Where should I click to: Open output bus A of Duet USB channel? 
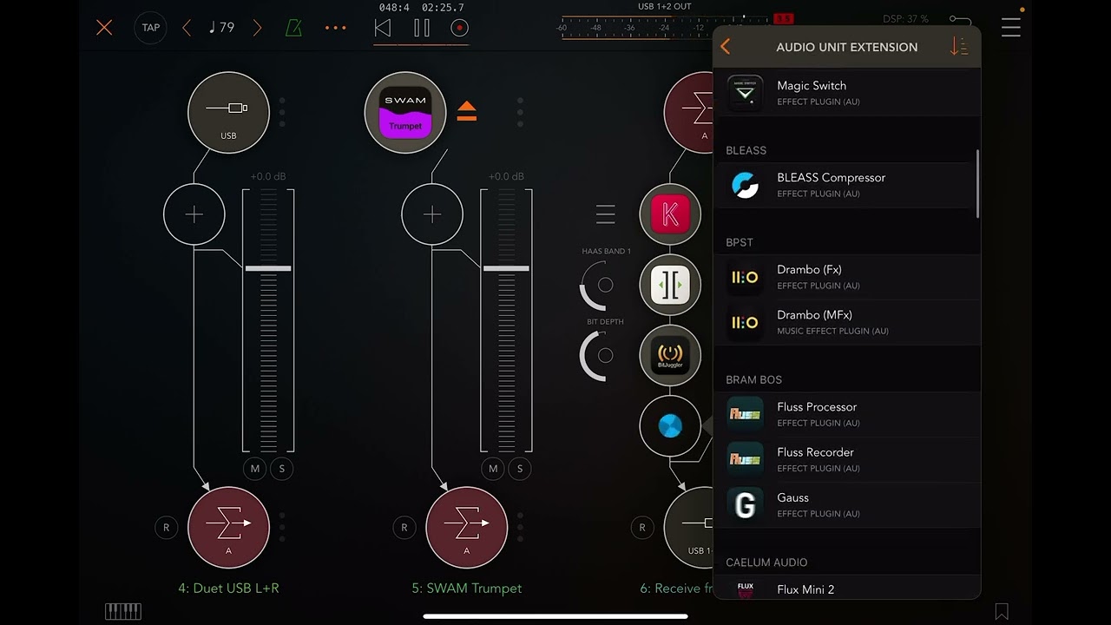click(228, 528)
